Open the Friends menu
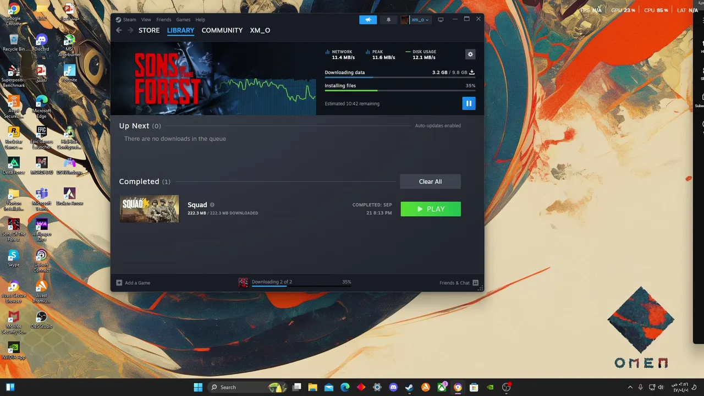The image size is (704, 396). [x=164, y=20]
